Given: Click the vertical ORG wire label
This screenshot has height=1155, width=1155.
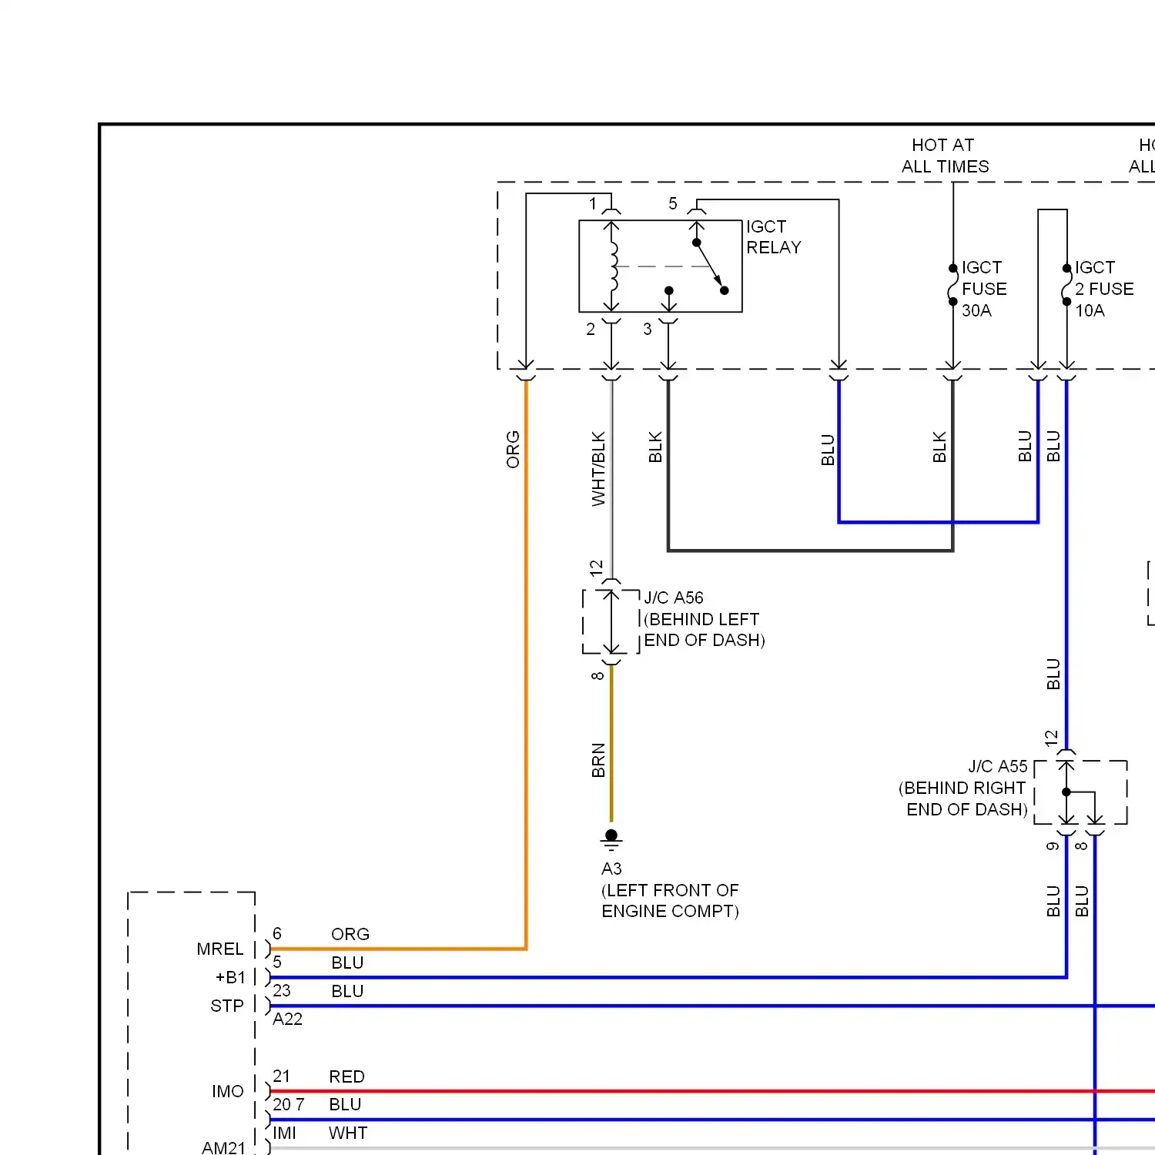Looking at the screenshot, I should 513,450.
